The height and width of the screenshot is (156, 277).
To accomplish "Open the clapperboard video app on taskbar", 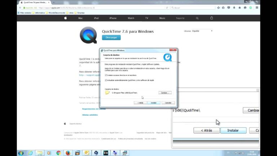I will pos(77,153).
